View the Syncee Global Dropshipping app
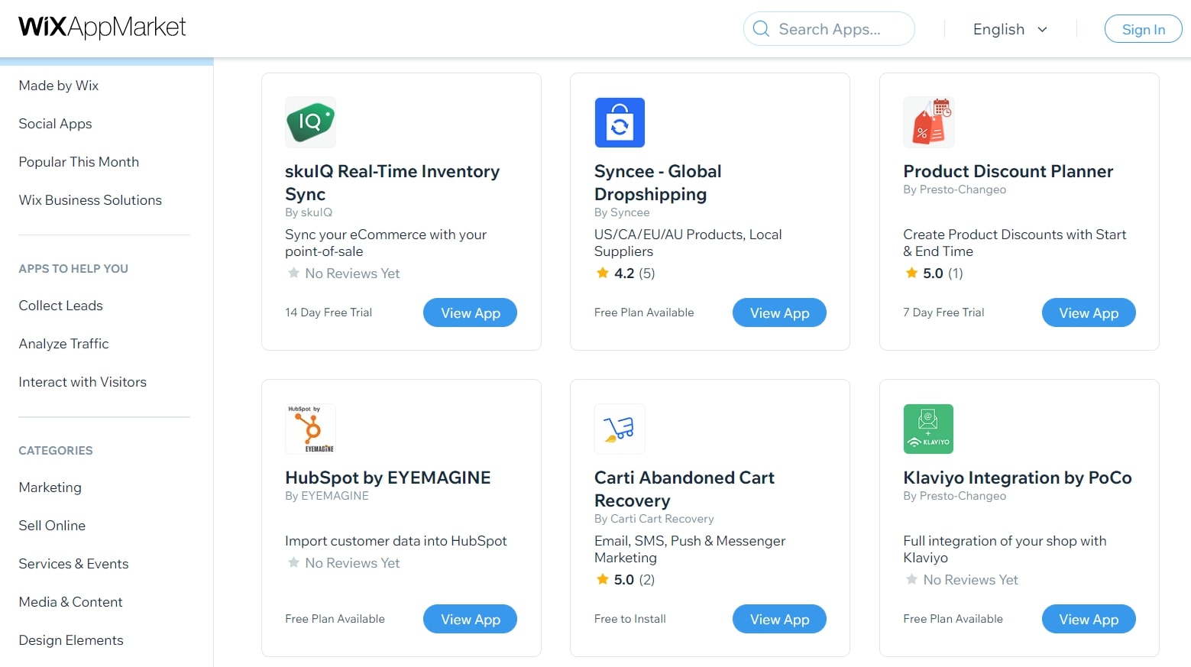This screenshot has height=667, width=1191. click(x=779, y=312)
